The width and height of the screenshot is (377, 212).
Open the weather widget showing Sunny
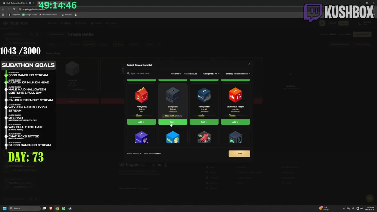pos(324,208)
